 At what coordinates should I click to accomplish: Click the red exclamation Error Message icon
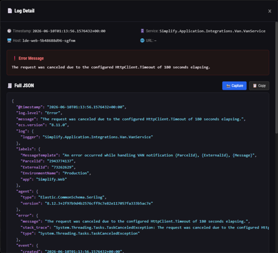(x=14, y=58)
